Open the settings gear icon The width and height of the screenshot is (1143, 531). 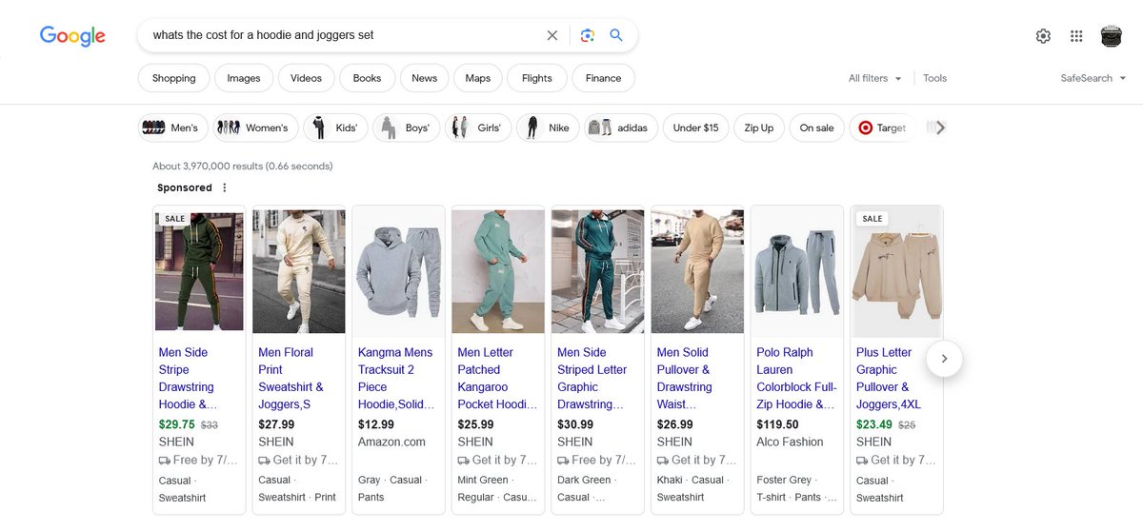point(1043,36)
